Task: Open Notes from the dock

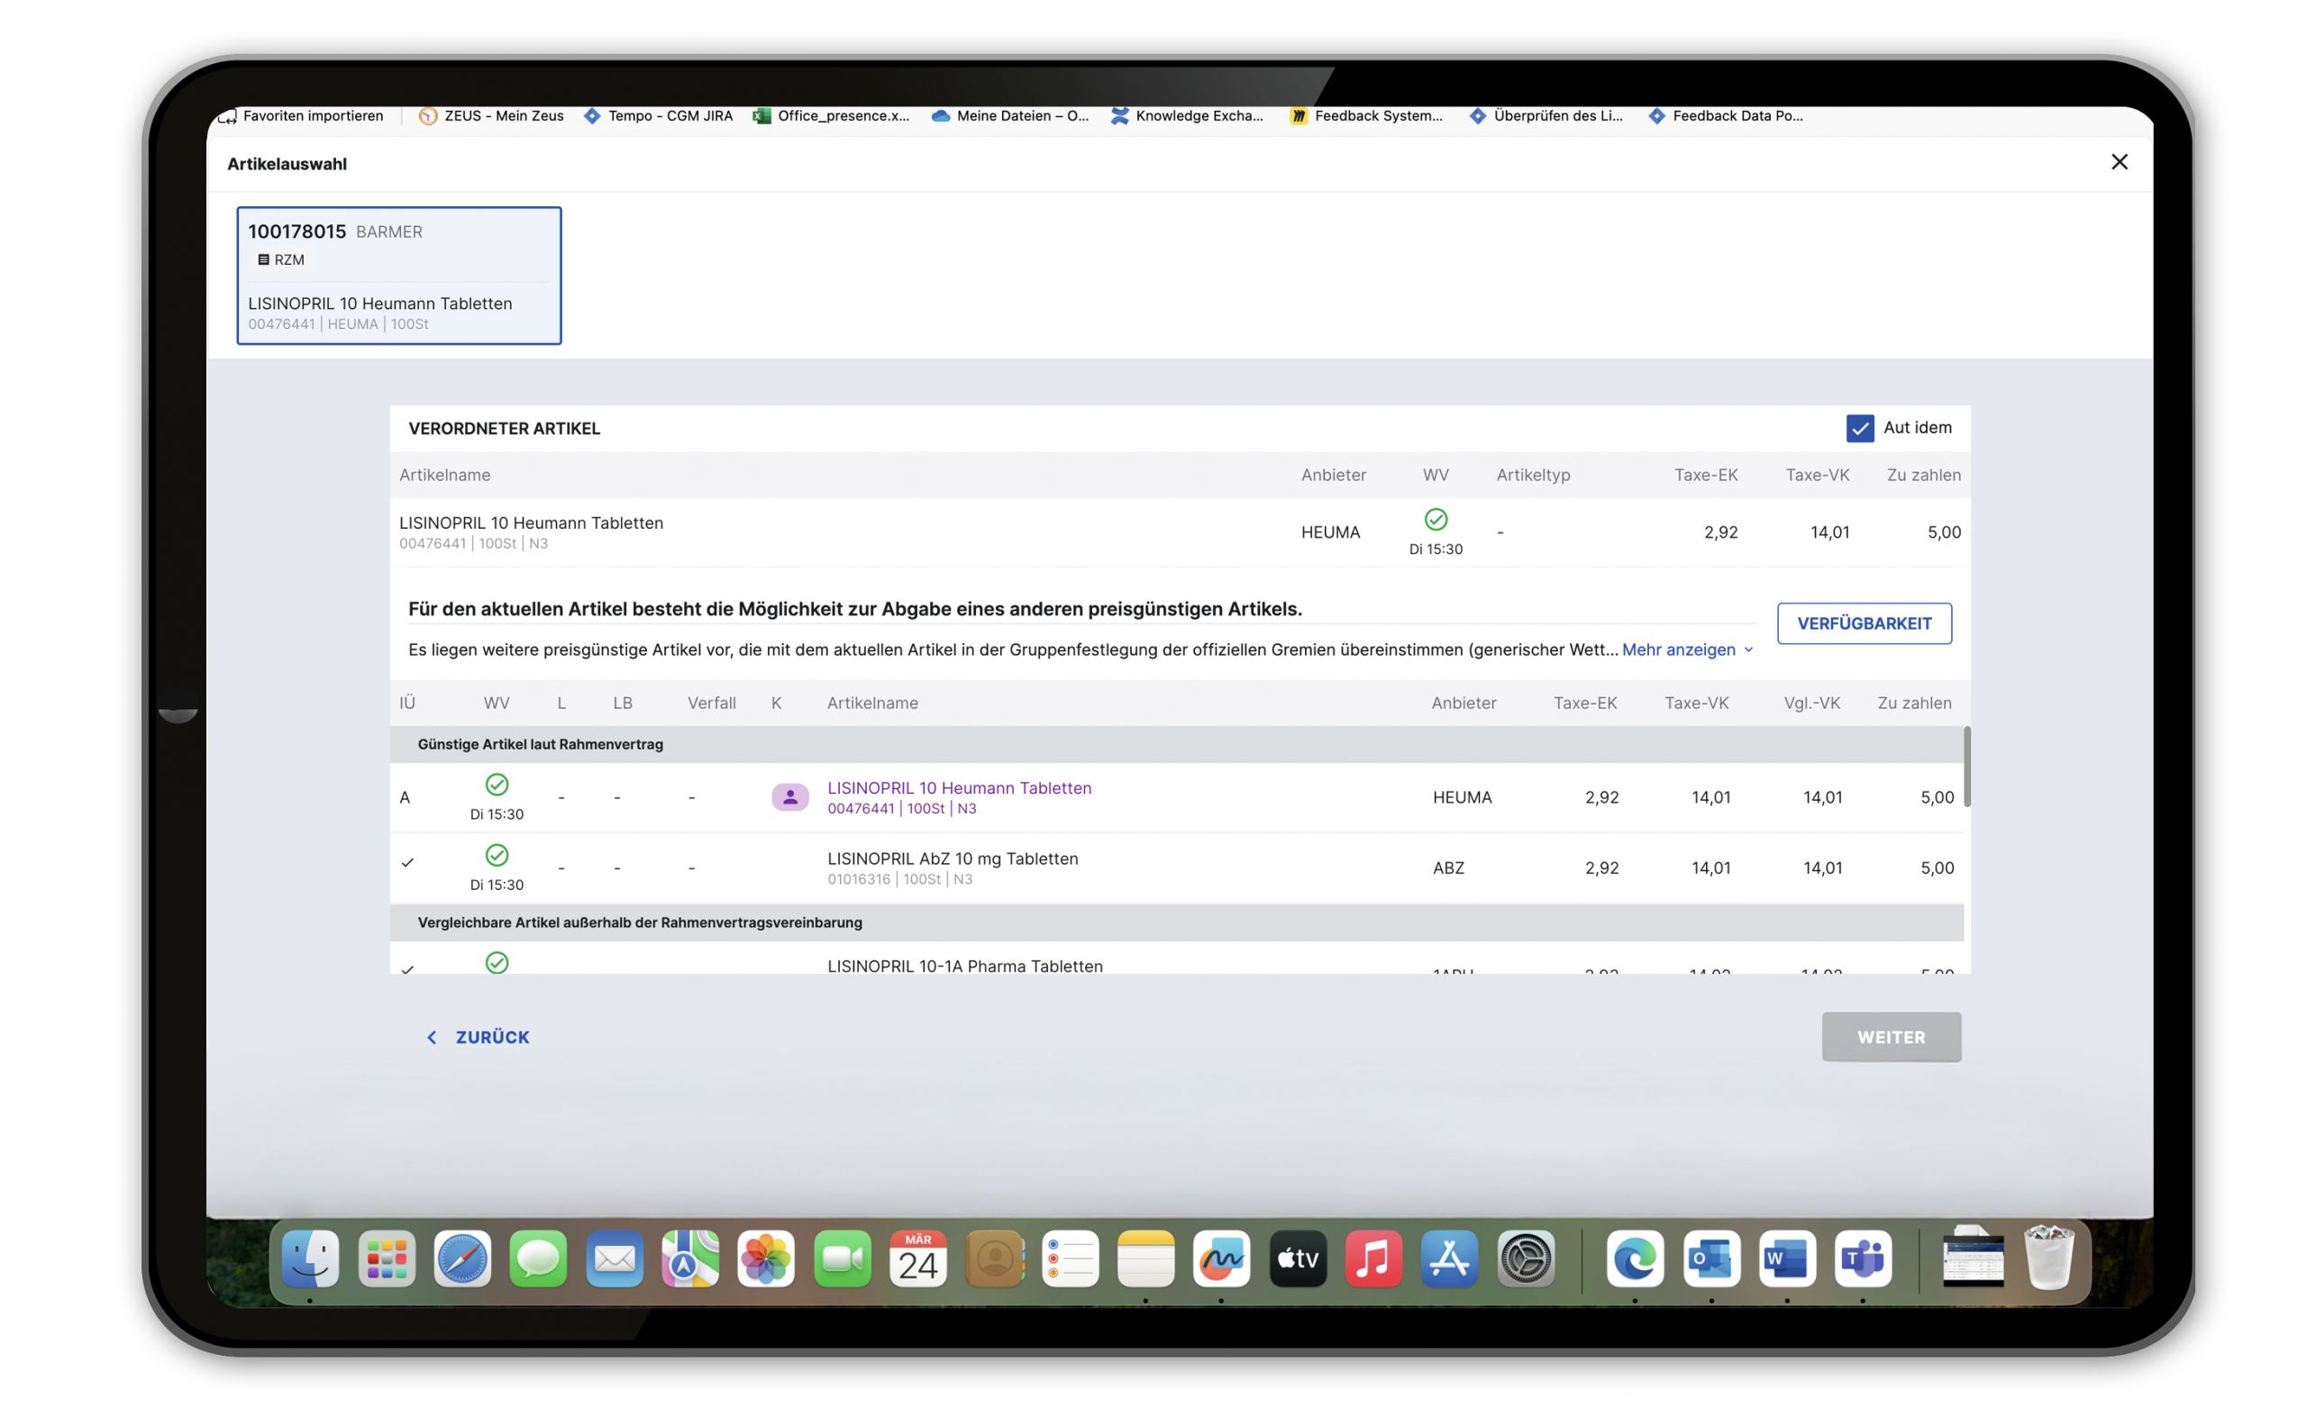Action: (x=1145, y=1259)
